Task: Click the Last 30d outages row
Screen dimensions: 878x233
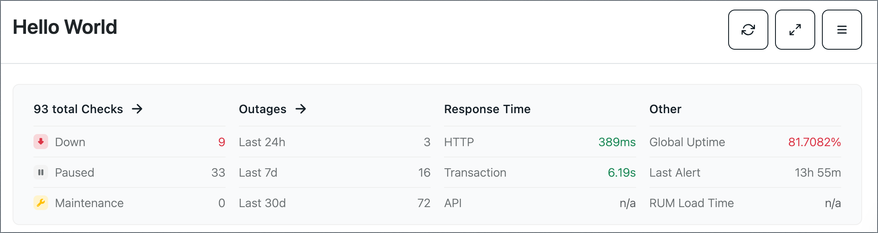Action: click(x=335, y=203)
